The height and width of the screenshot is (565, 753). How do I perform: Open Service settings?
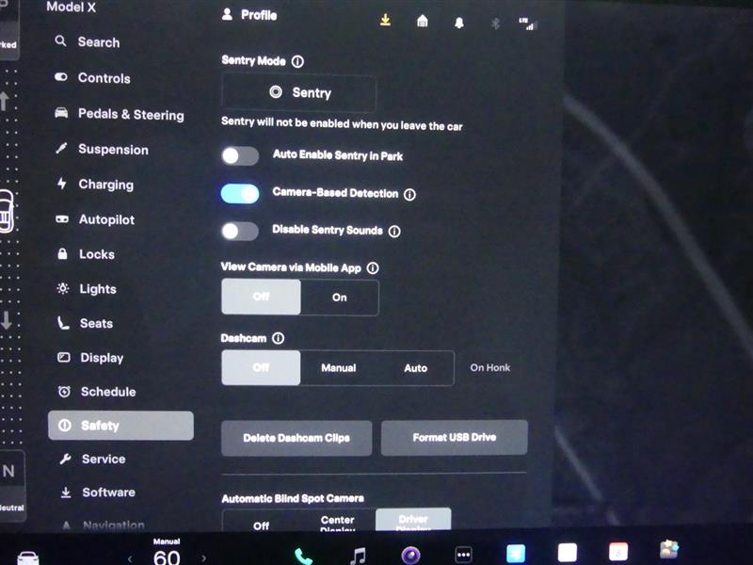tap(92, 459)
